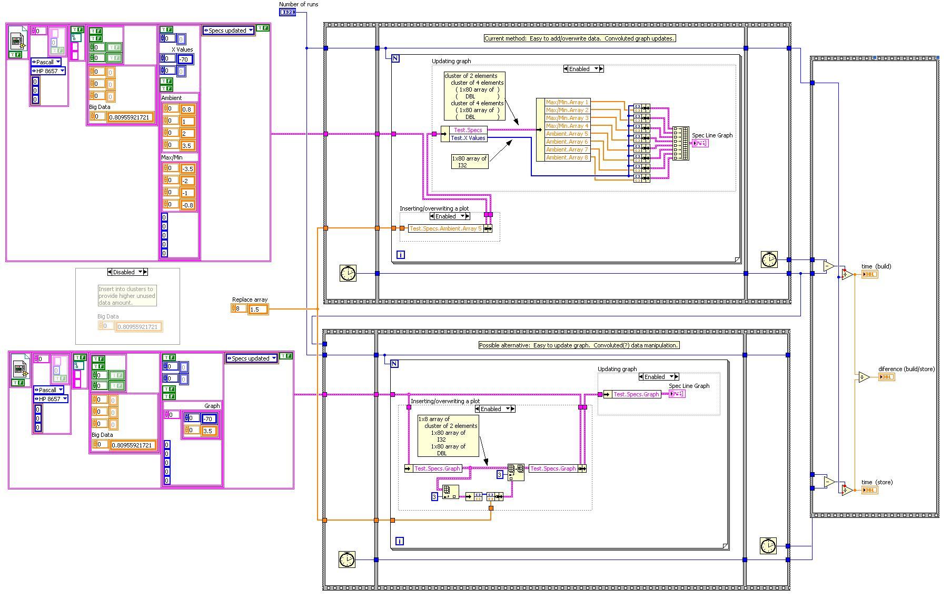Click the Index Array node beside the lower constant 3
Viewport: 951px width, 599px height.
pos(450,493)
